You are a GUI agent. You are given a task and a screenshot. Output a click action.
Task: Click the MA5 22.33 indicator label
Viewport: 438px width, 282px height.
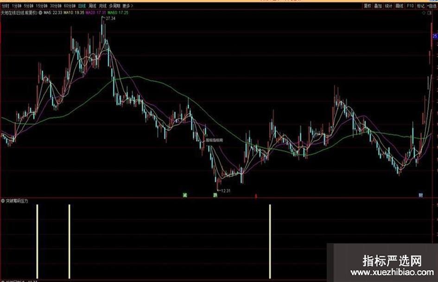53,13
